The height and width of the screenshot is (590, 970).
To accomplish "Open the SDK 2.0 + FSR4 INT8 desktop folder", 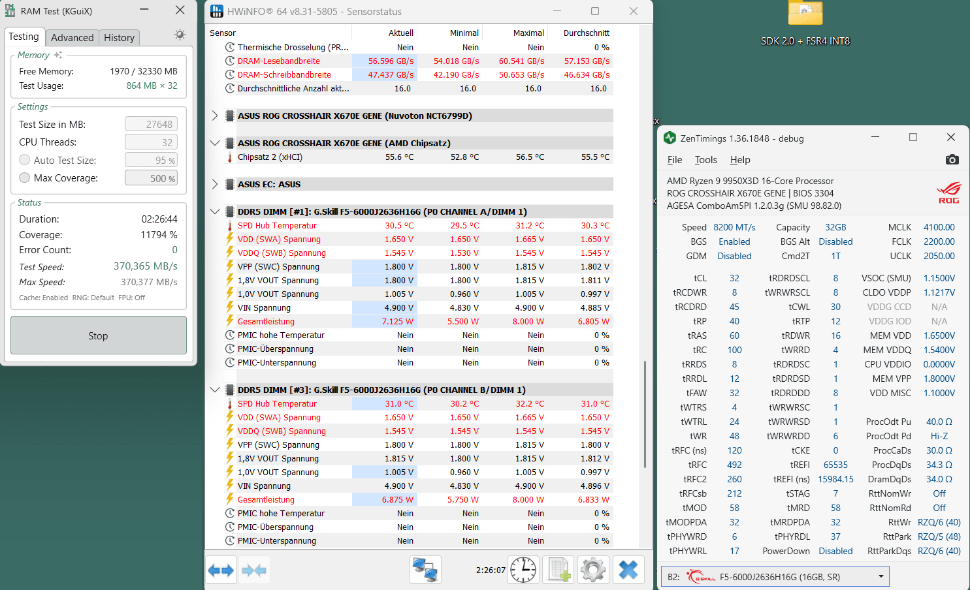I will [805, 25].
